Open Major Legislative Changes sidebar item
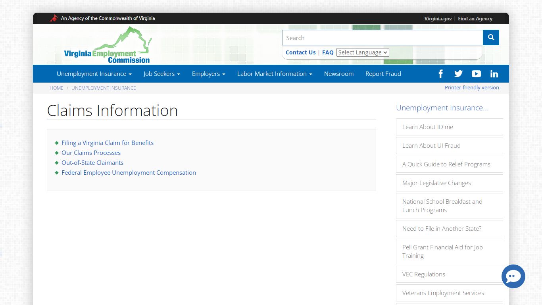The height and width of the screenshot is (305, 542). [450, 183]
